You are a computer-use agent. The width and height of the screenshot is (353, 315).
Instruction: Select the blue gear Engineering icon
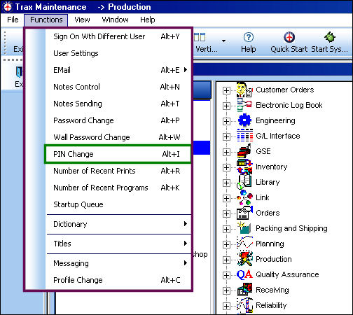244,120
